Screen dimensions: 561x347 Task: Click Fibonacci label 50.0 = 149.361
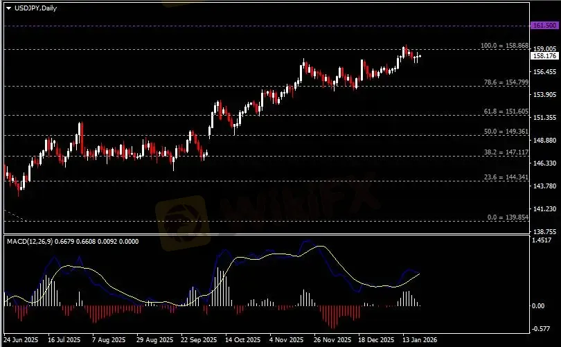pos(506,132)
